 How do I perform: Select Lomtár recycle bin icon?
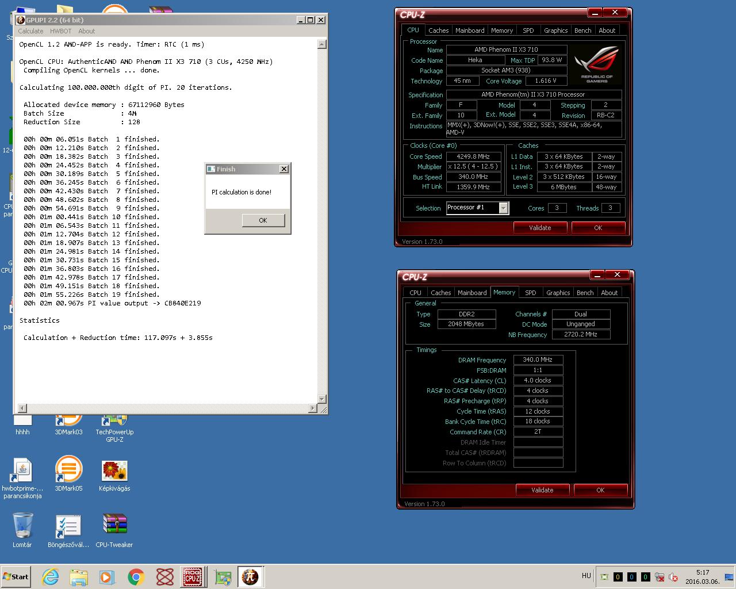(22, 530)
